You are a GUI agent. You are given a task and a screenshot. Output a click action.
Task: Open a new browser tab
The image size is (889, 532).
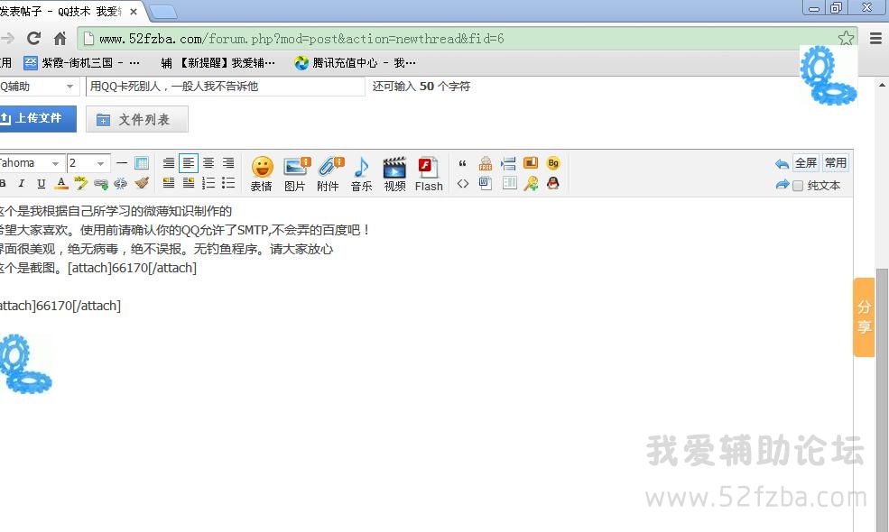[x=162, y=12]
